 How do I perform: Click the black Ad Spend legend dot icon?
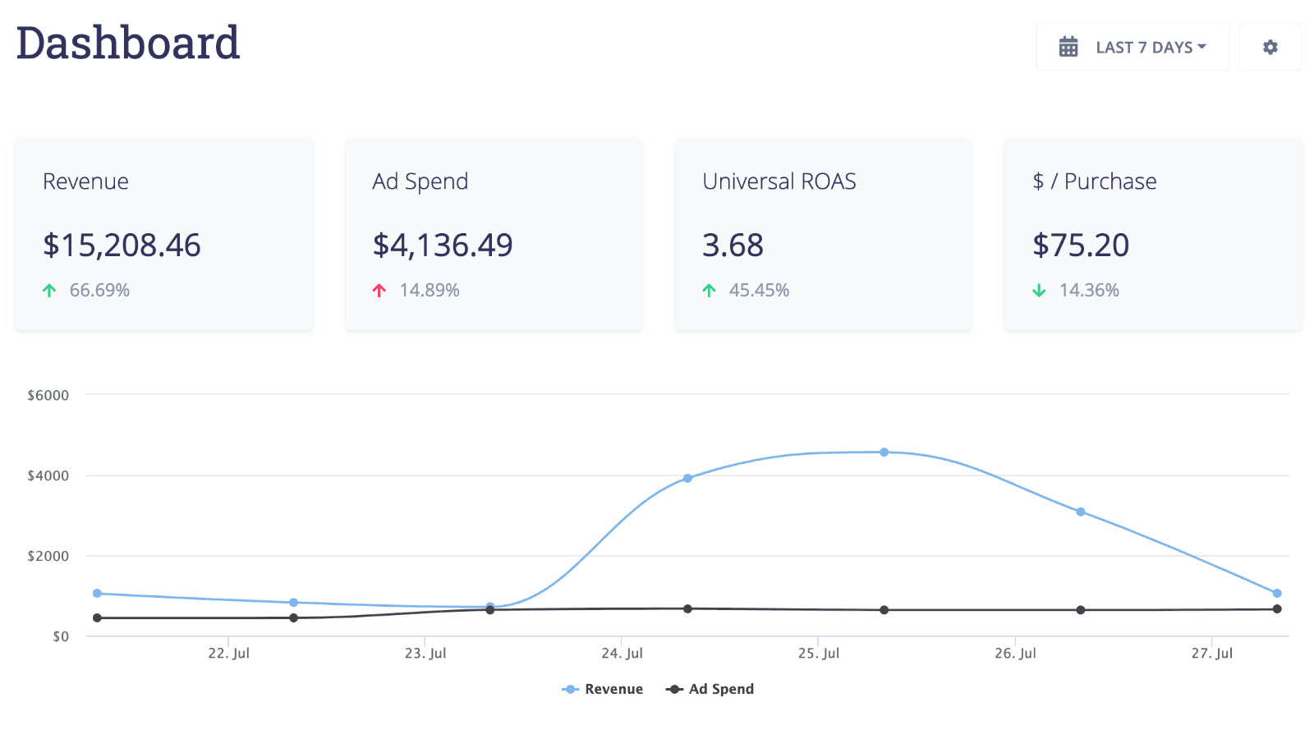[673, 689]
